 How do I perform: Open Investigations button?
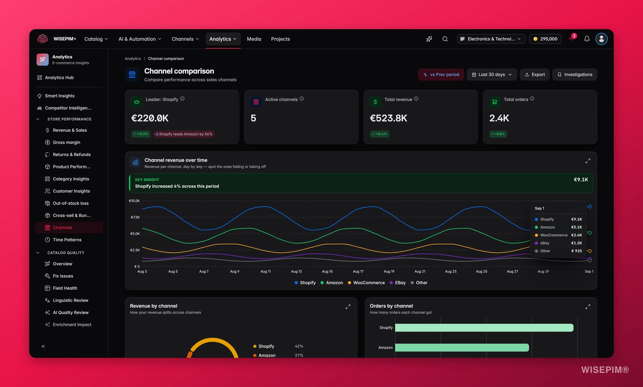(x=574, y=74)
